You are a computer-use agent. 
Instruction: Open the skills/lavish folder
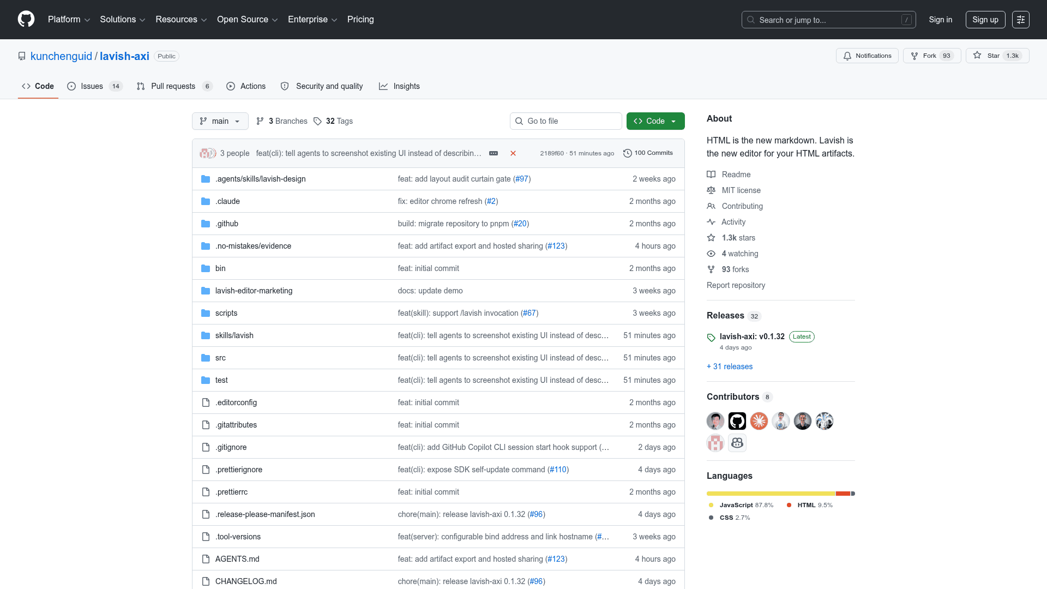(x=234, y=335)
